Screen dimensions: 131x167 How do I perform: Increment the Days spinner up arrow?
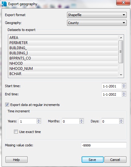[x=121, y=120]
